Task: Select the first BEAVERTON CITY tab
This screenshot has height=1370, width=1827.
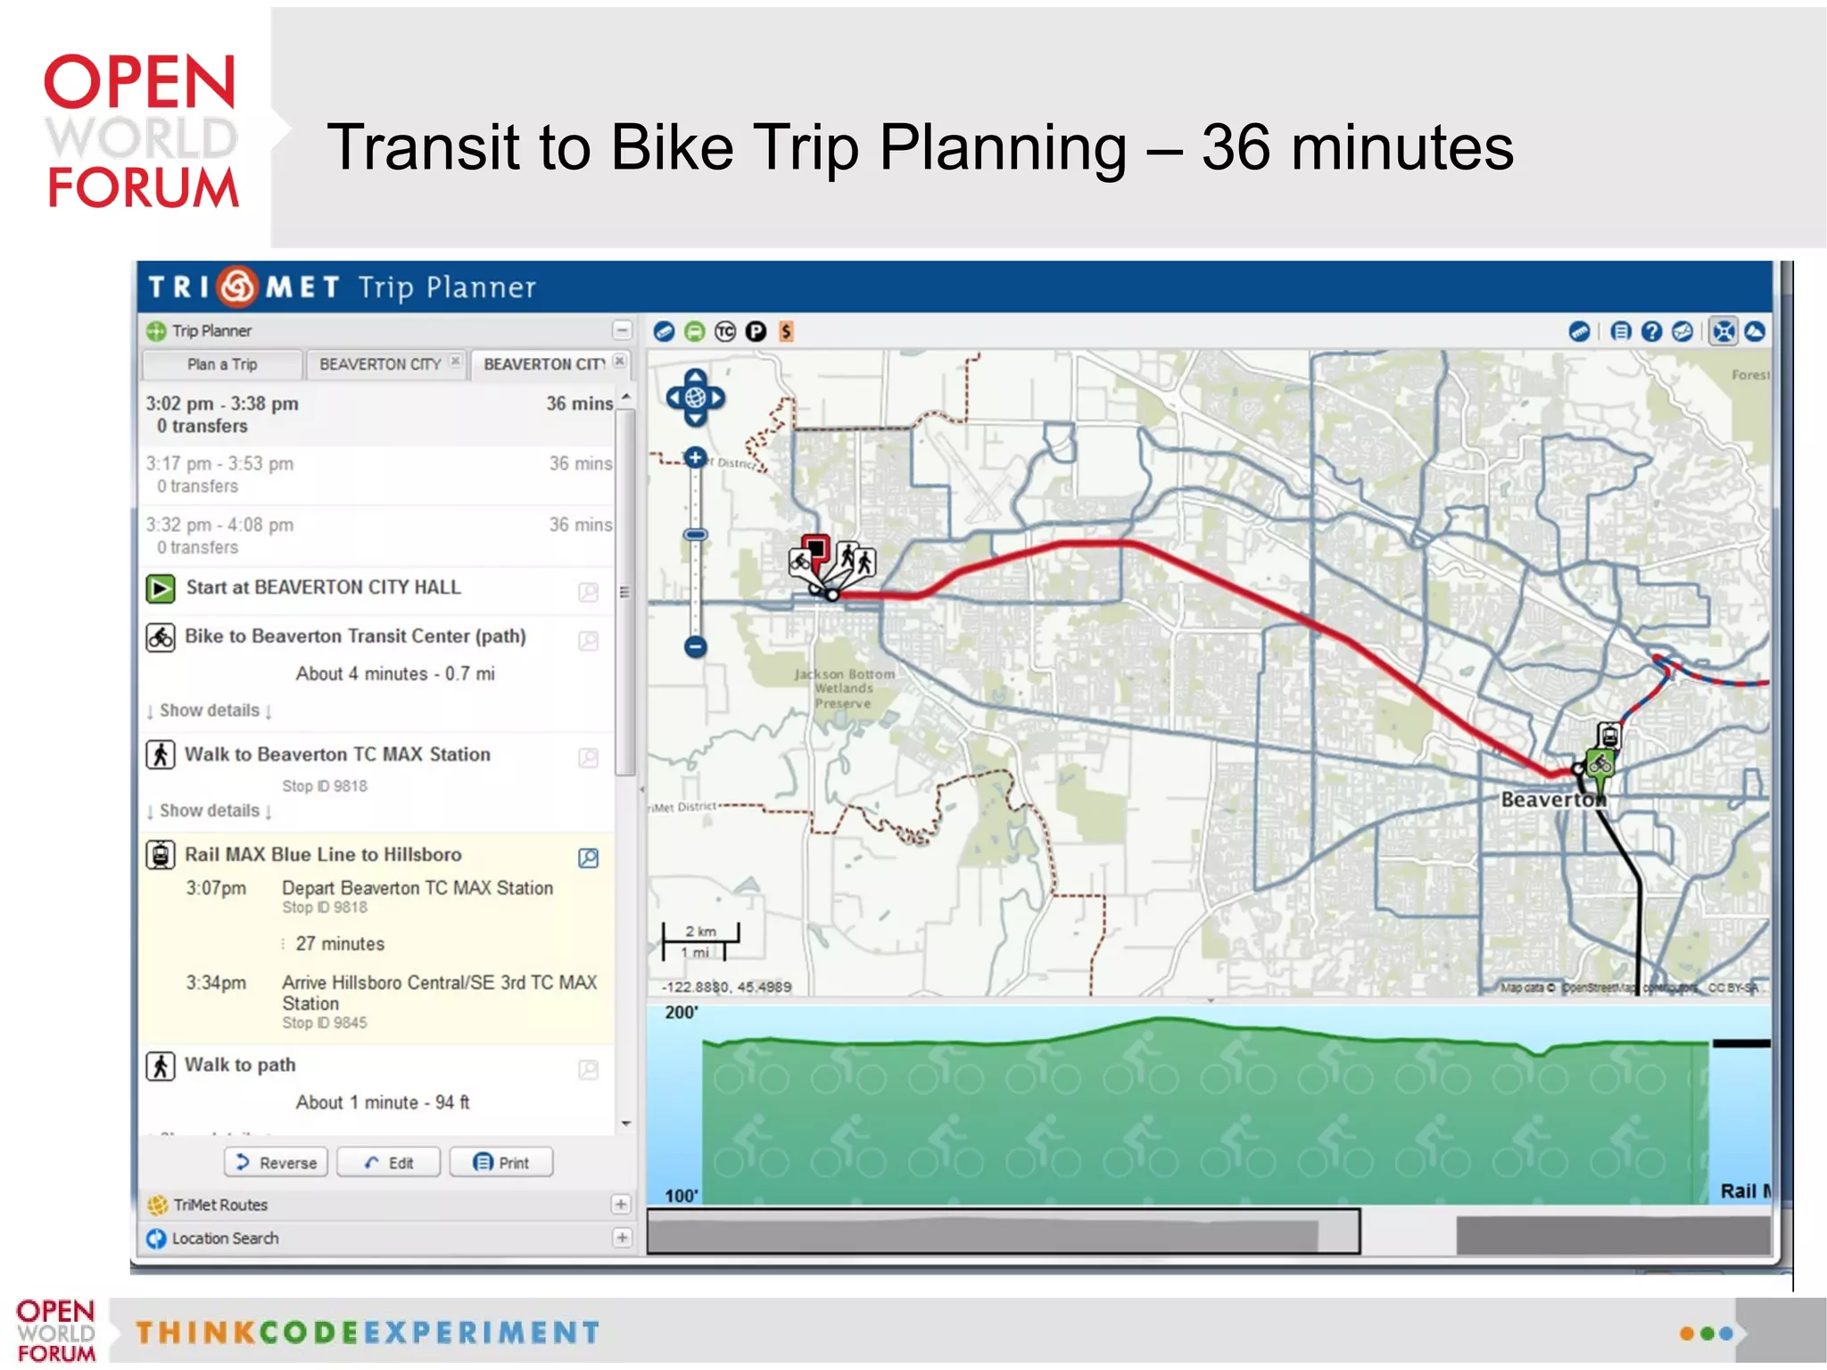Action: click(x=380, y=364)
